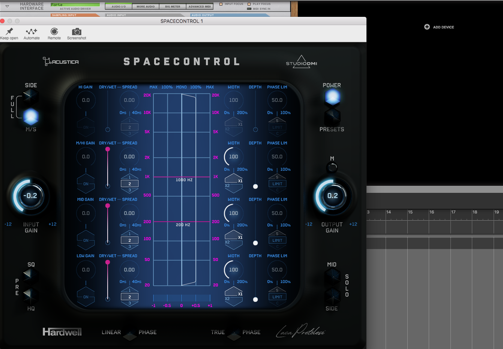This screenshot has width=503, height=349.
Task: Click the M/Hi band Depth slider handle
Action: coord(255,186)
